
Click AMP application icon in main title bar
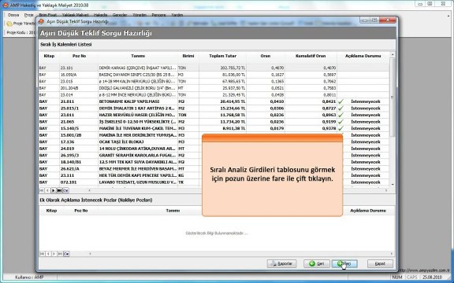coord(6,5)
